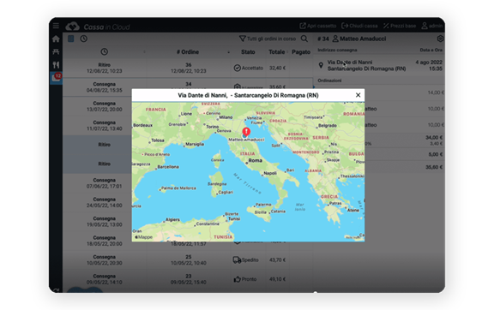Click the 35,60 € total amount
Image resolution: width=494 pixels, height=310 pixels.
[x=434, y=167]
